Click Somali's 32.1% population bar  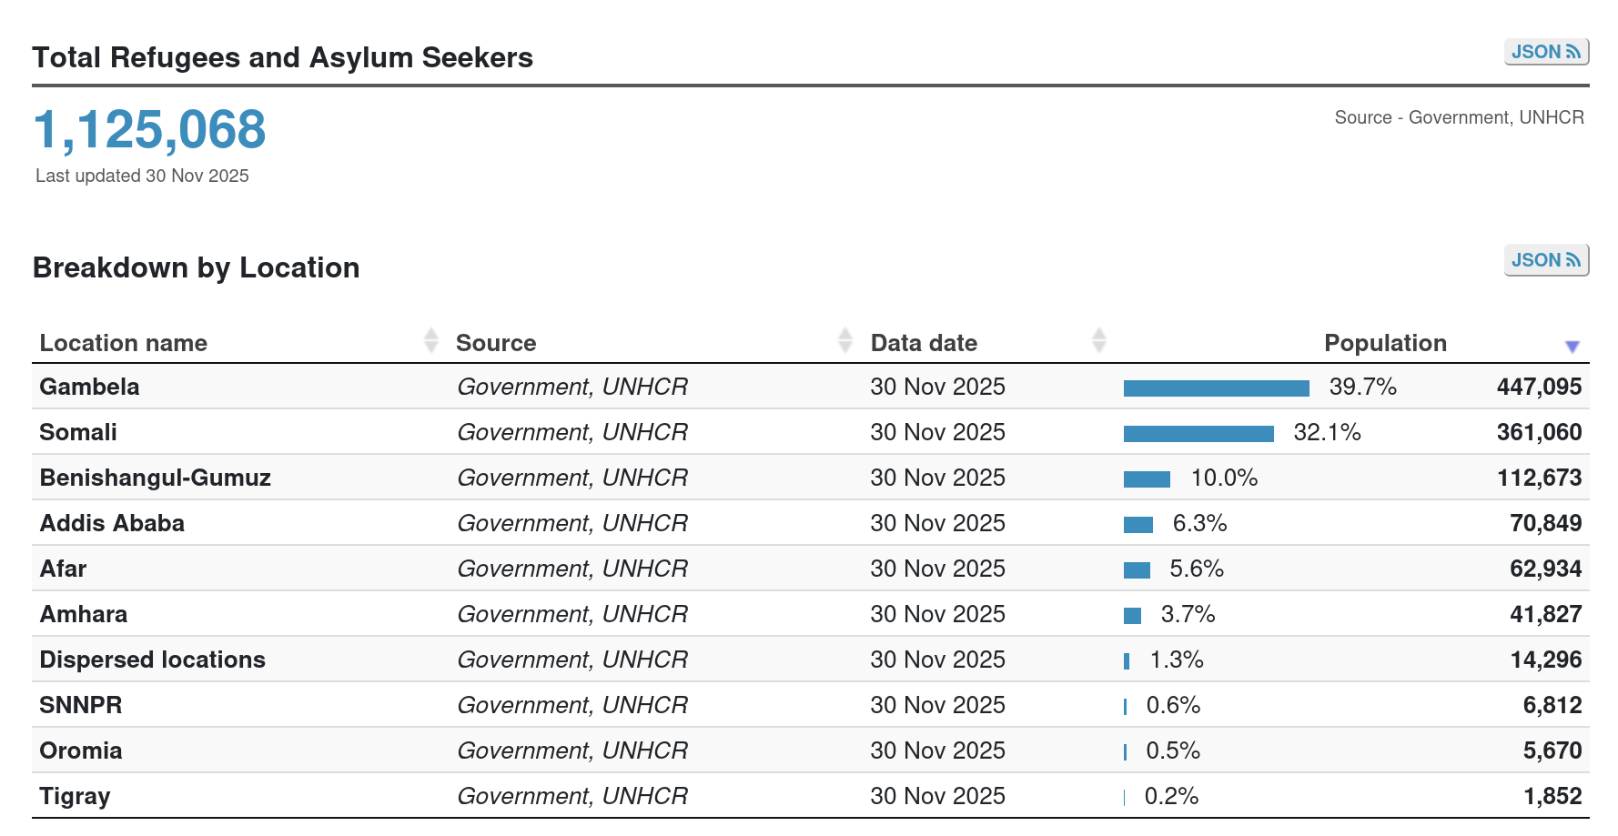coord(1198,434)
